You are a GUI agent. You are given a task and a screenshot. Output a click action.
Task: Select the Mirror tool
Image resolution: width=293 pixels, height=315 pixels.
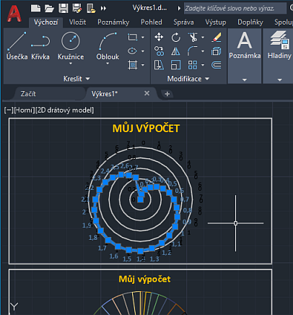[x=175, y=51]
